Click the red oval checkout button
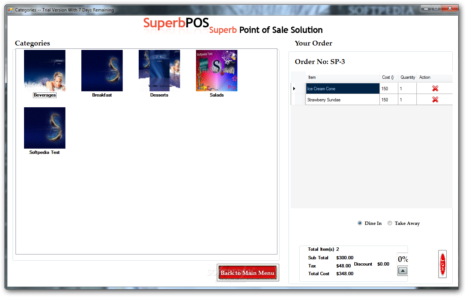This screenshot has height=297, width=466. pyautogui.click(x=442, y=264)
